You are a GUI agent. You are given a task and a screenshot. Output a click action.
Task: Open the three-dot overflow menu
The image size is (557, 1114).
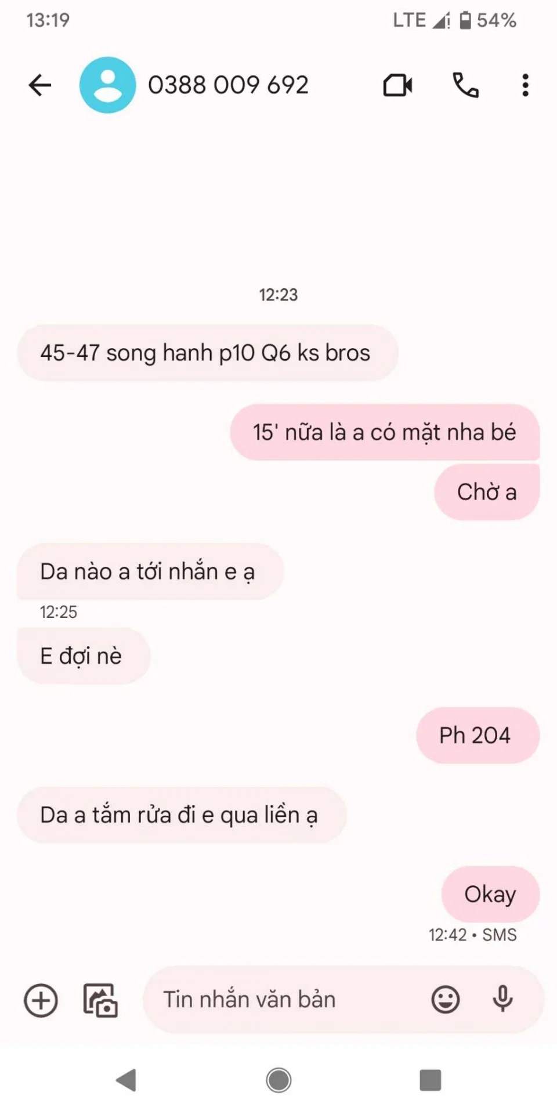click(525, 85)
